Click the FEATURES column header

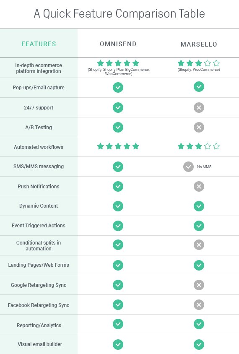click(x=39, y=44)
